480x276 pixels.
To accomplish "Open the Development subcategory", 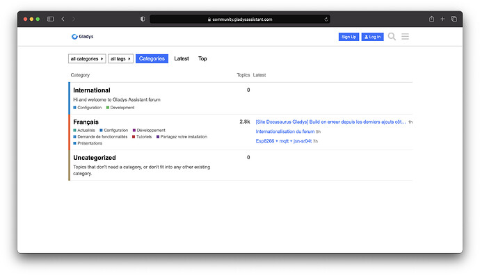I will pyautogui.click(x=120, y=108).
